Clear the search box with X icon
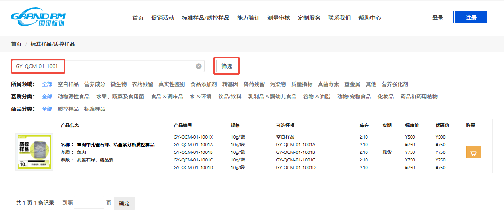The image size is (504, 223). click(199, 66)
